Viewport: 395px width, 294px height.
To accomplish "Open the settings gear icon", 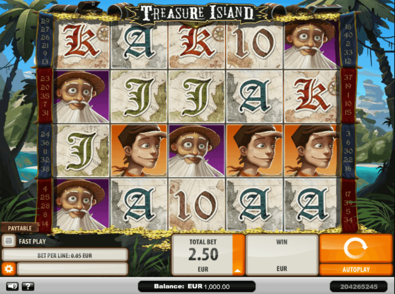I will [x=8, y=269].
